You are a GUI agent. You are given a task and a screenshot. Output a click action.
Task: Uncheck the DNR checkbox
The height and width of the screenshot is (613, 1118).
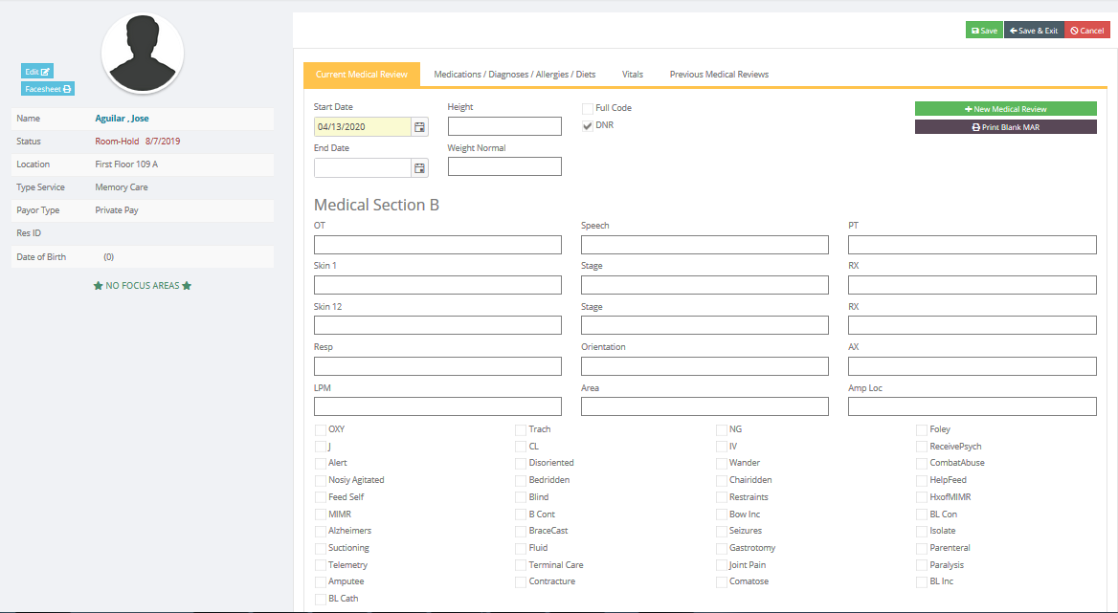pyautogui.click(x=588, y=126)
